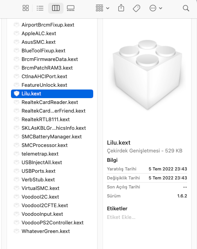Select BrcmFirmwareData.kext file
This screenshot has width=197, height=249.
click(x=52, y=59)
